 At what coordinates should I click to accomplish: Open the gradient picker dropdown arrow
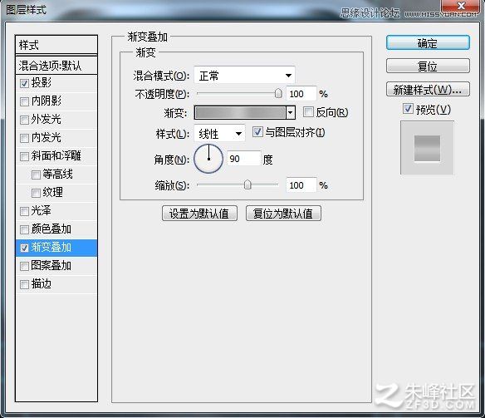[290, 113]
